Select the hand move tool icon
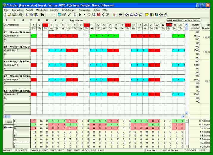Image resolution: width=213 pixels, height=155 pixels. click(x=166, y=15)
